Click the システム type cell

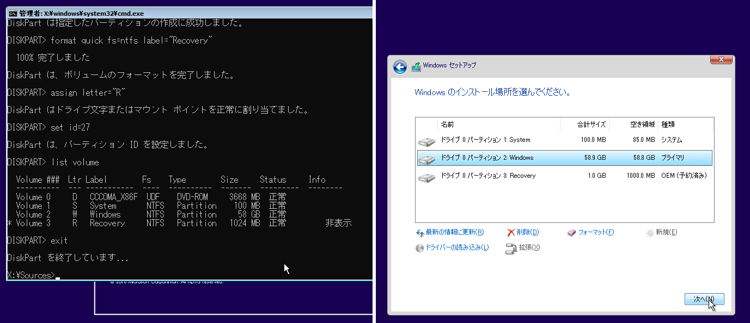[672, 140]
